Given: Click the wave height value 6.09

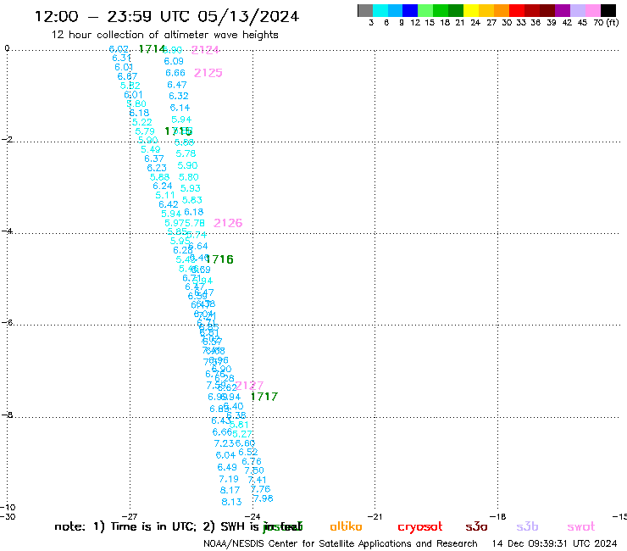Looking at the screenshot, I should click(174, 61).
